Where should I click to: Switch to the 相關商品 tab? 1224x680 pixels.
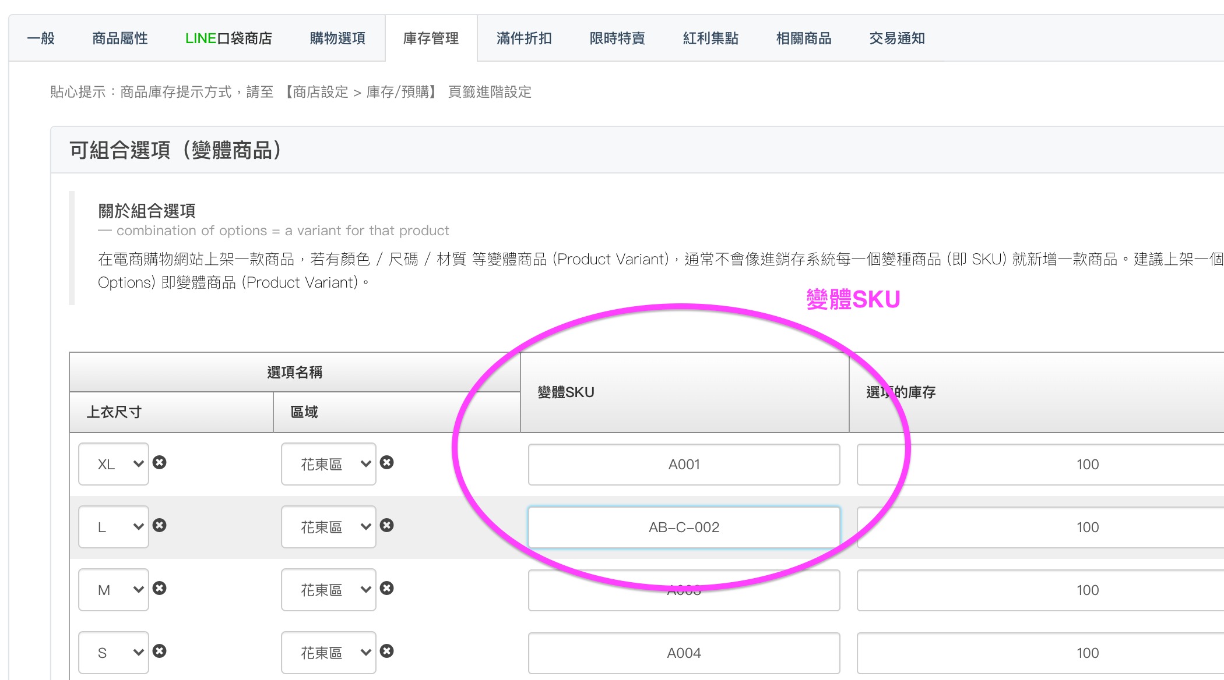804,38
